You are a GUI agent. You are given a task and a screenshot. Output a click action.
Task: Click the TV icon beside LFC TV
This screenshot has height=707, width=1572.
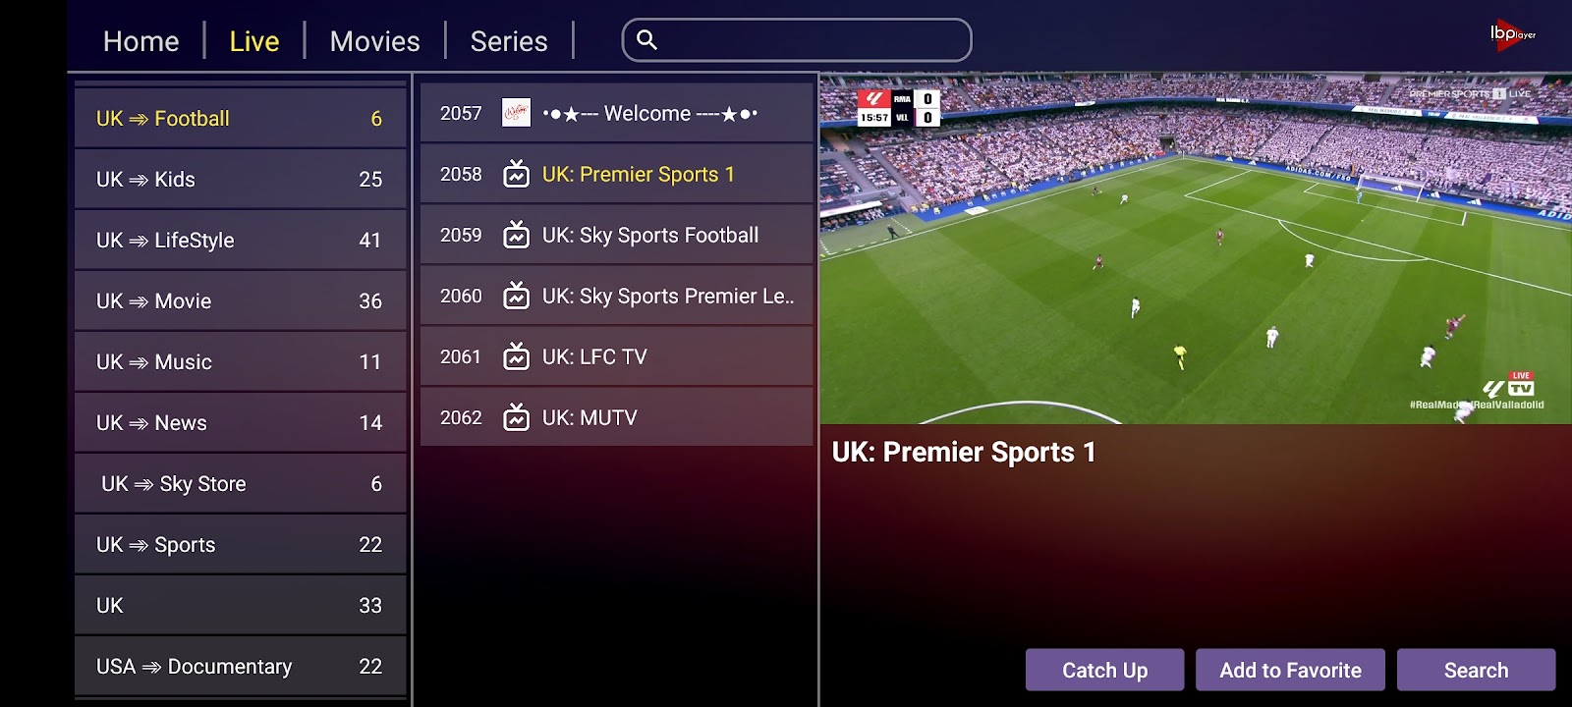click(516, 356)
